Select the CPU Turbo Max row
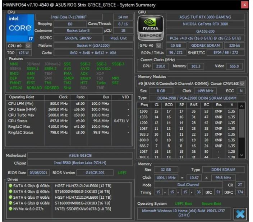The image size is (253, 222). pos(69,115)
